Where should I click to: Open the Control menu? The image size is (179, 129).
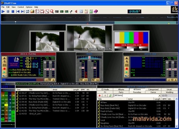point(21,7)
